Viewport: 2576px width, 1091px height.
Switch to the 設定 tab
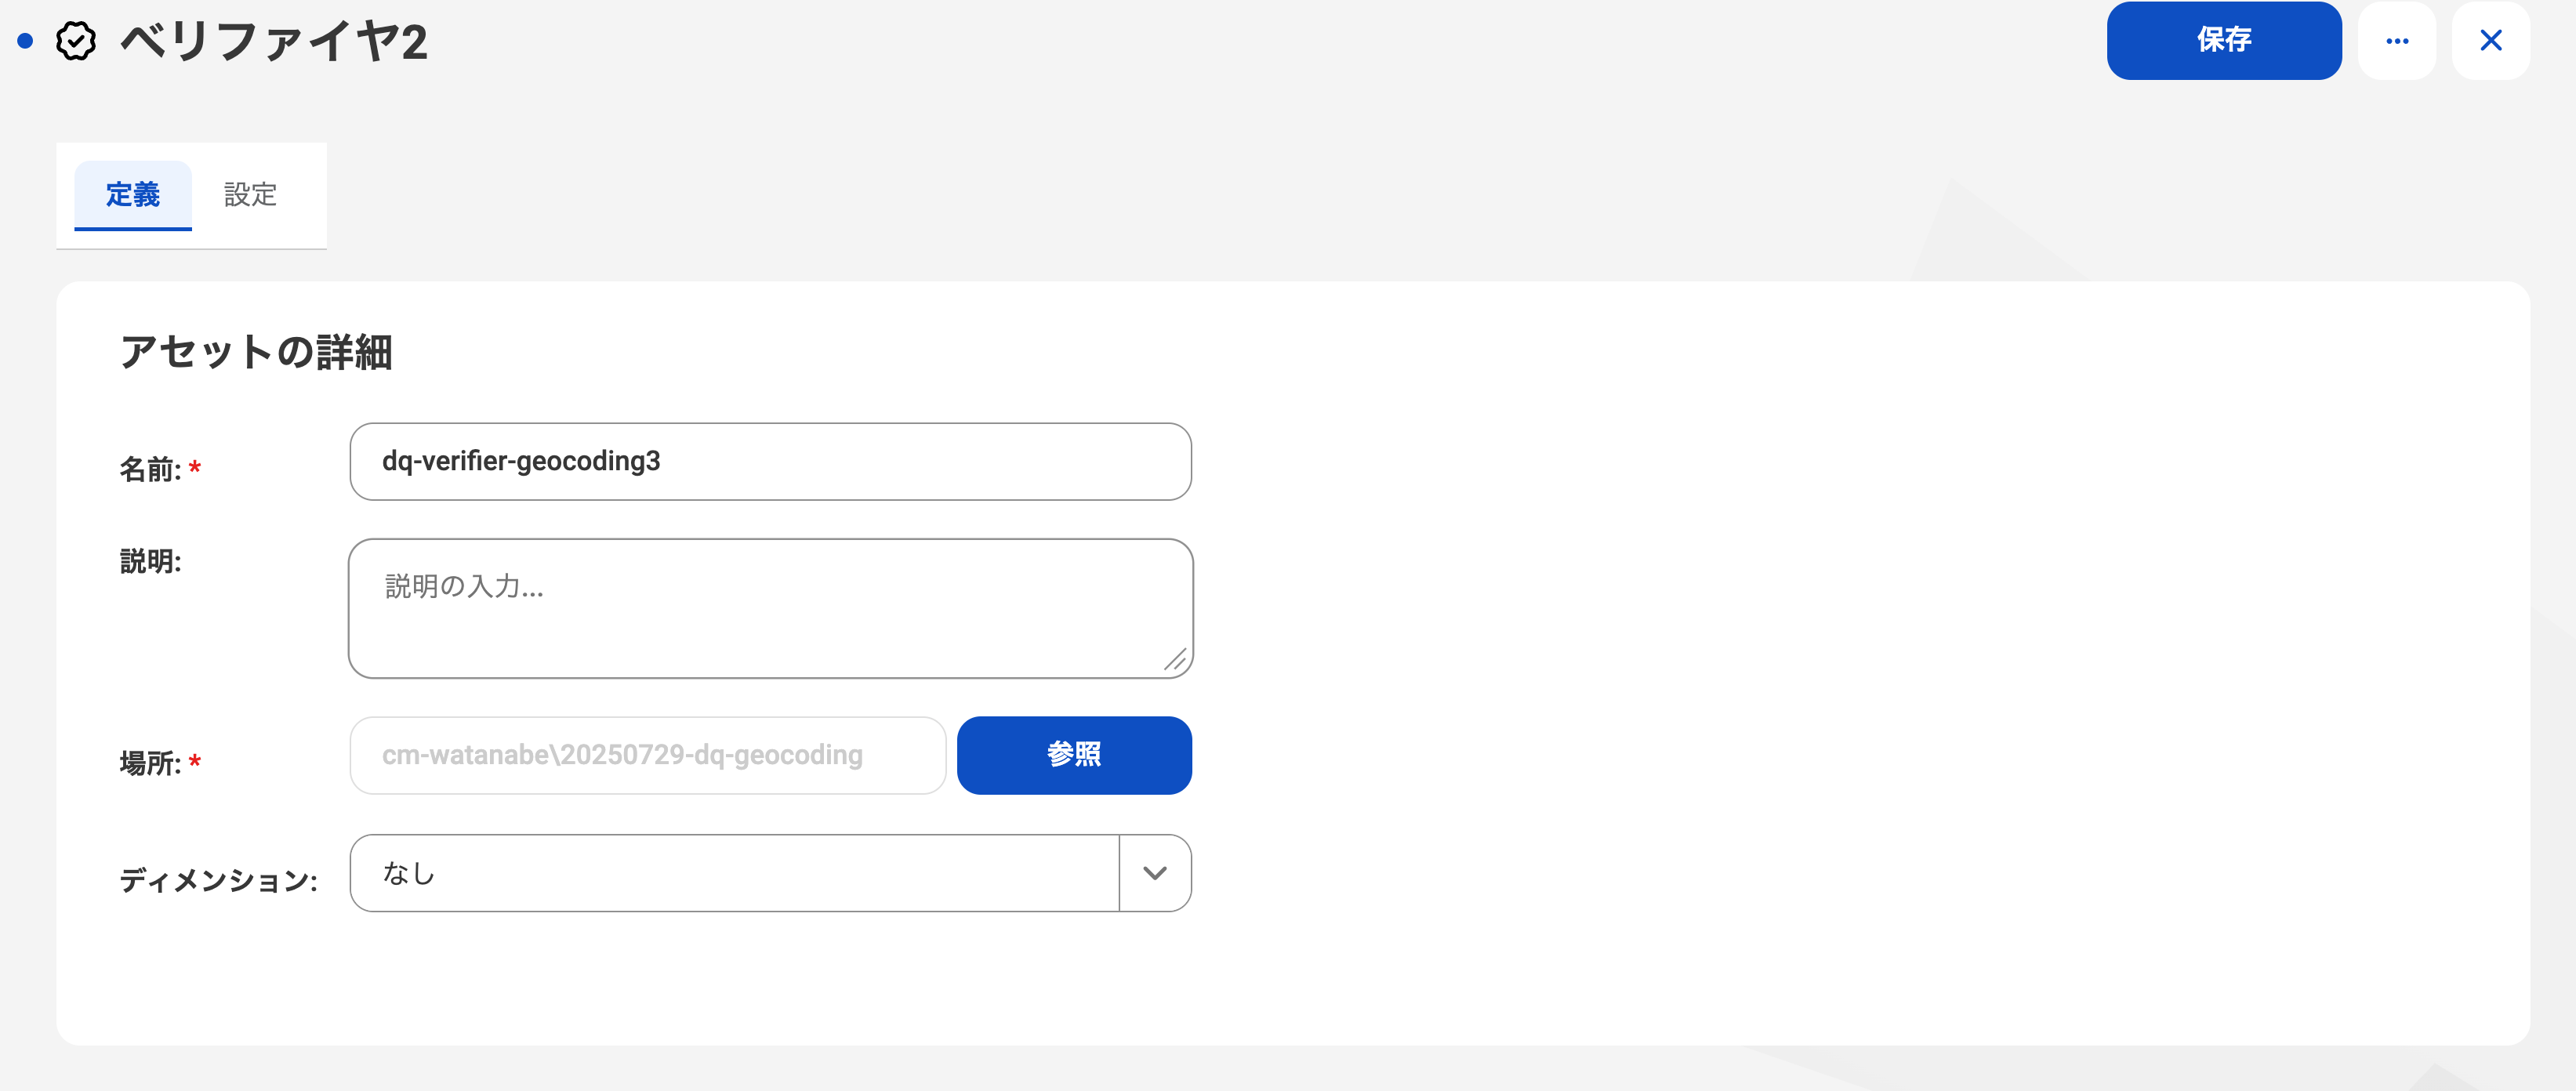(250, 195)
